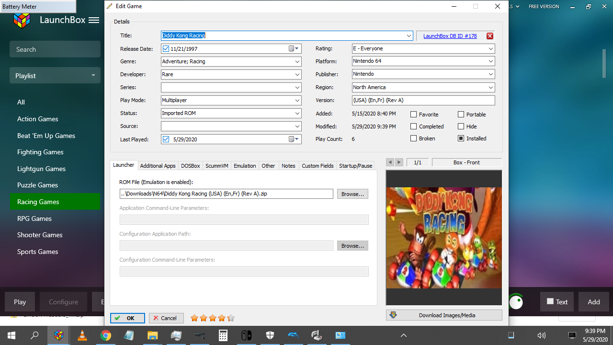Click the fifth rating star
This screenshot has width=613, height=345.
tap(231, 318)
